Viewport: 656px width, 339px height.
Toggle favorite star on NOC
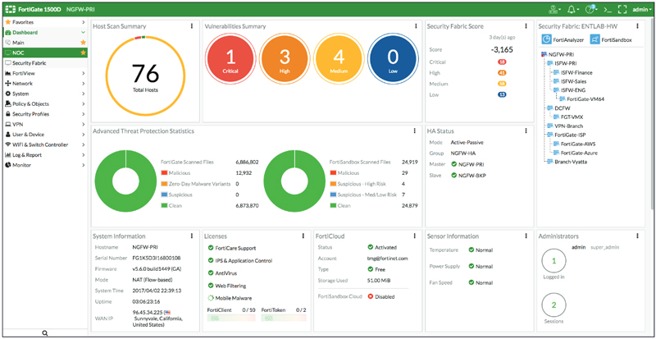83,53
